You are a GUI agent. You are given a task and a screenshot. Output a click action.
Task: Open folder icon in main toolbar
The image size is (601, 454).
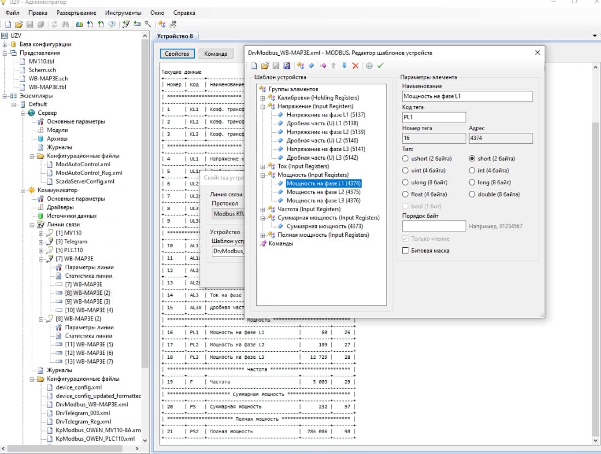click(x=19, y=24)
